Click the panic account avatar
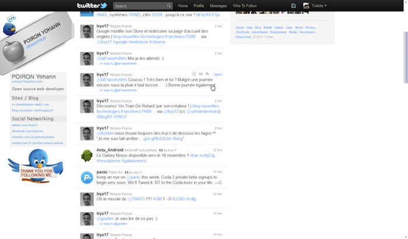 [x=86, y=177]
